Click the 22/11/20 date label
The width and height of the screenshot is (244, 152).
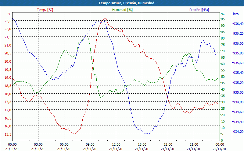pyautogui.click(x=219, y=149)
